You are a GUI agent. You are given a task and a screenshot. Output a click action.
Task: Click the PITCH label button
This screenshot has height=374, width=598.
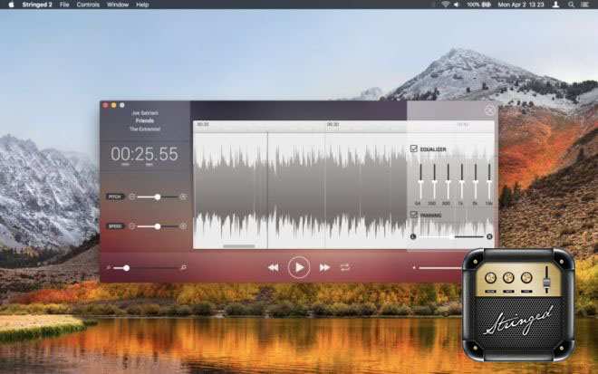[x=115, y=197]
